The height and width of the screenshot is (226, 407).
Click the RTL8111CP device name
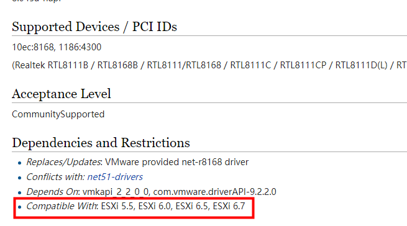click(x=303, y=65)
